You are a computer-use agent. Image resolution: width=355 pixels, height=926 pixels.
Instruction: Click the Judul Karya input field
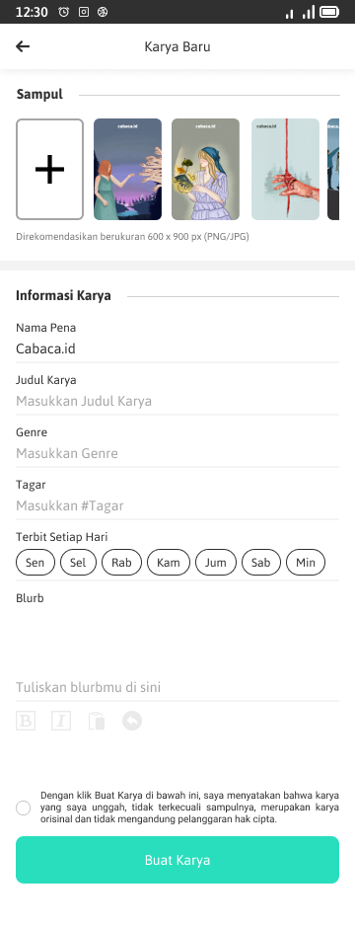click(177, 401)
